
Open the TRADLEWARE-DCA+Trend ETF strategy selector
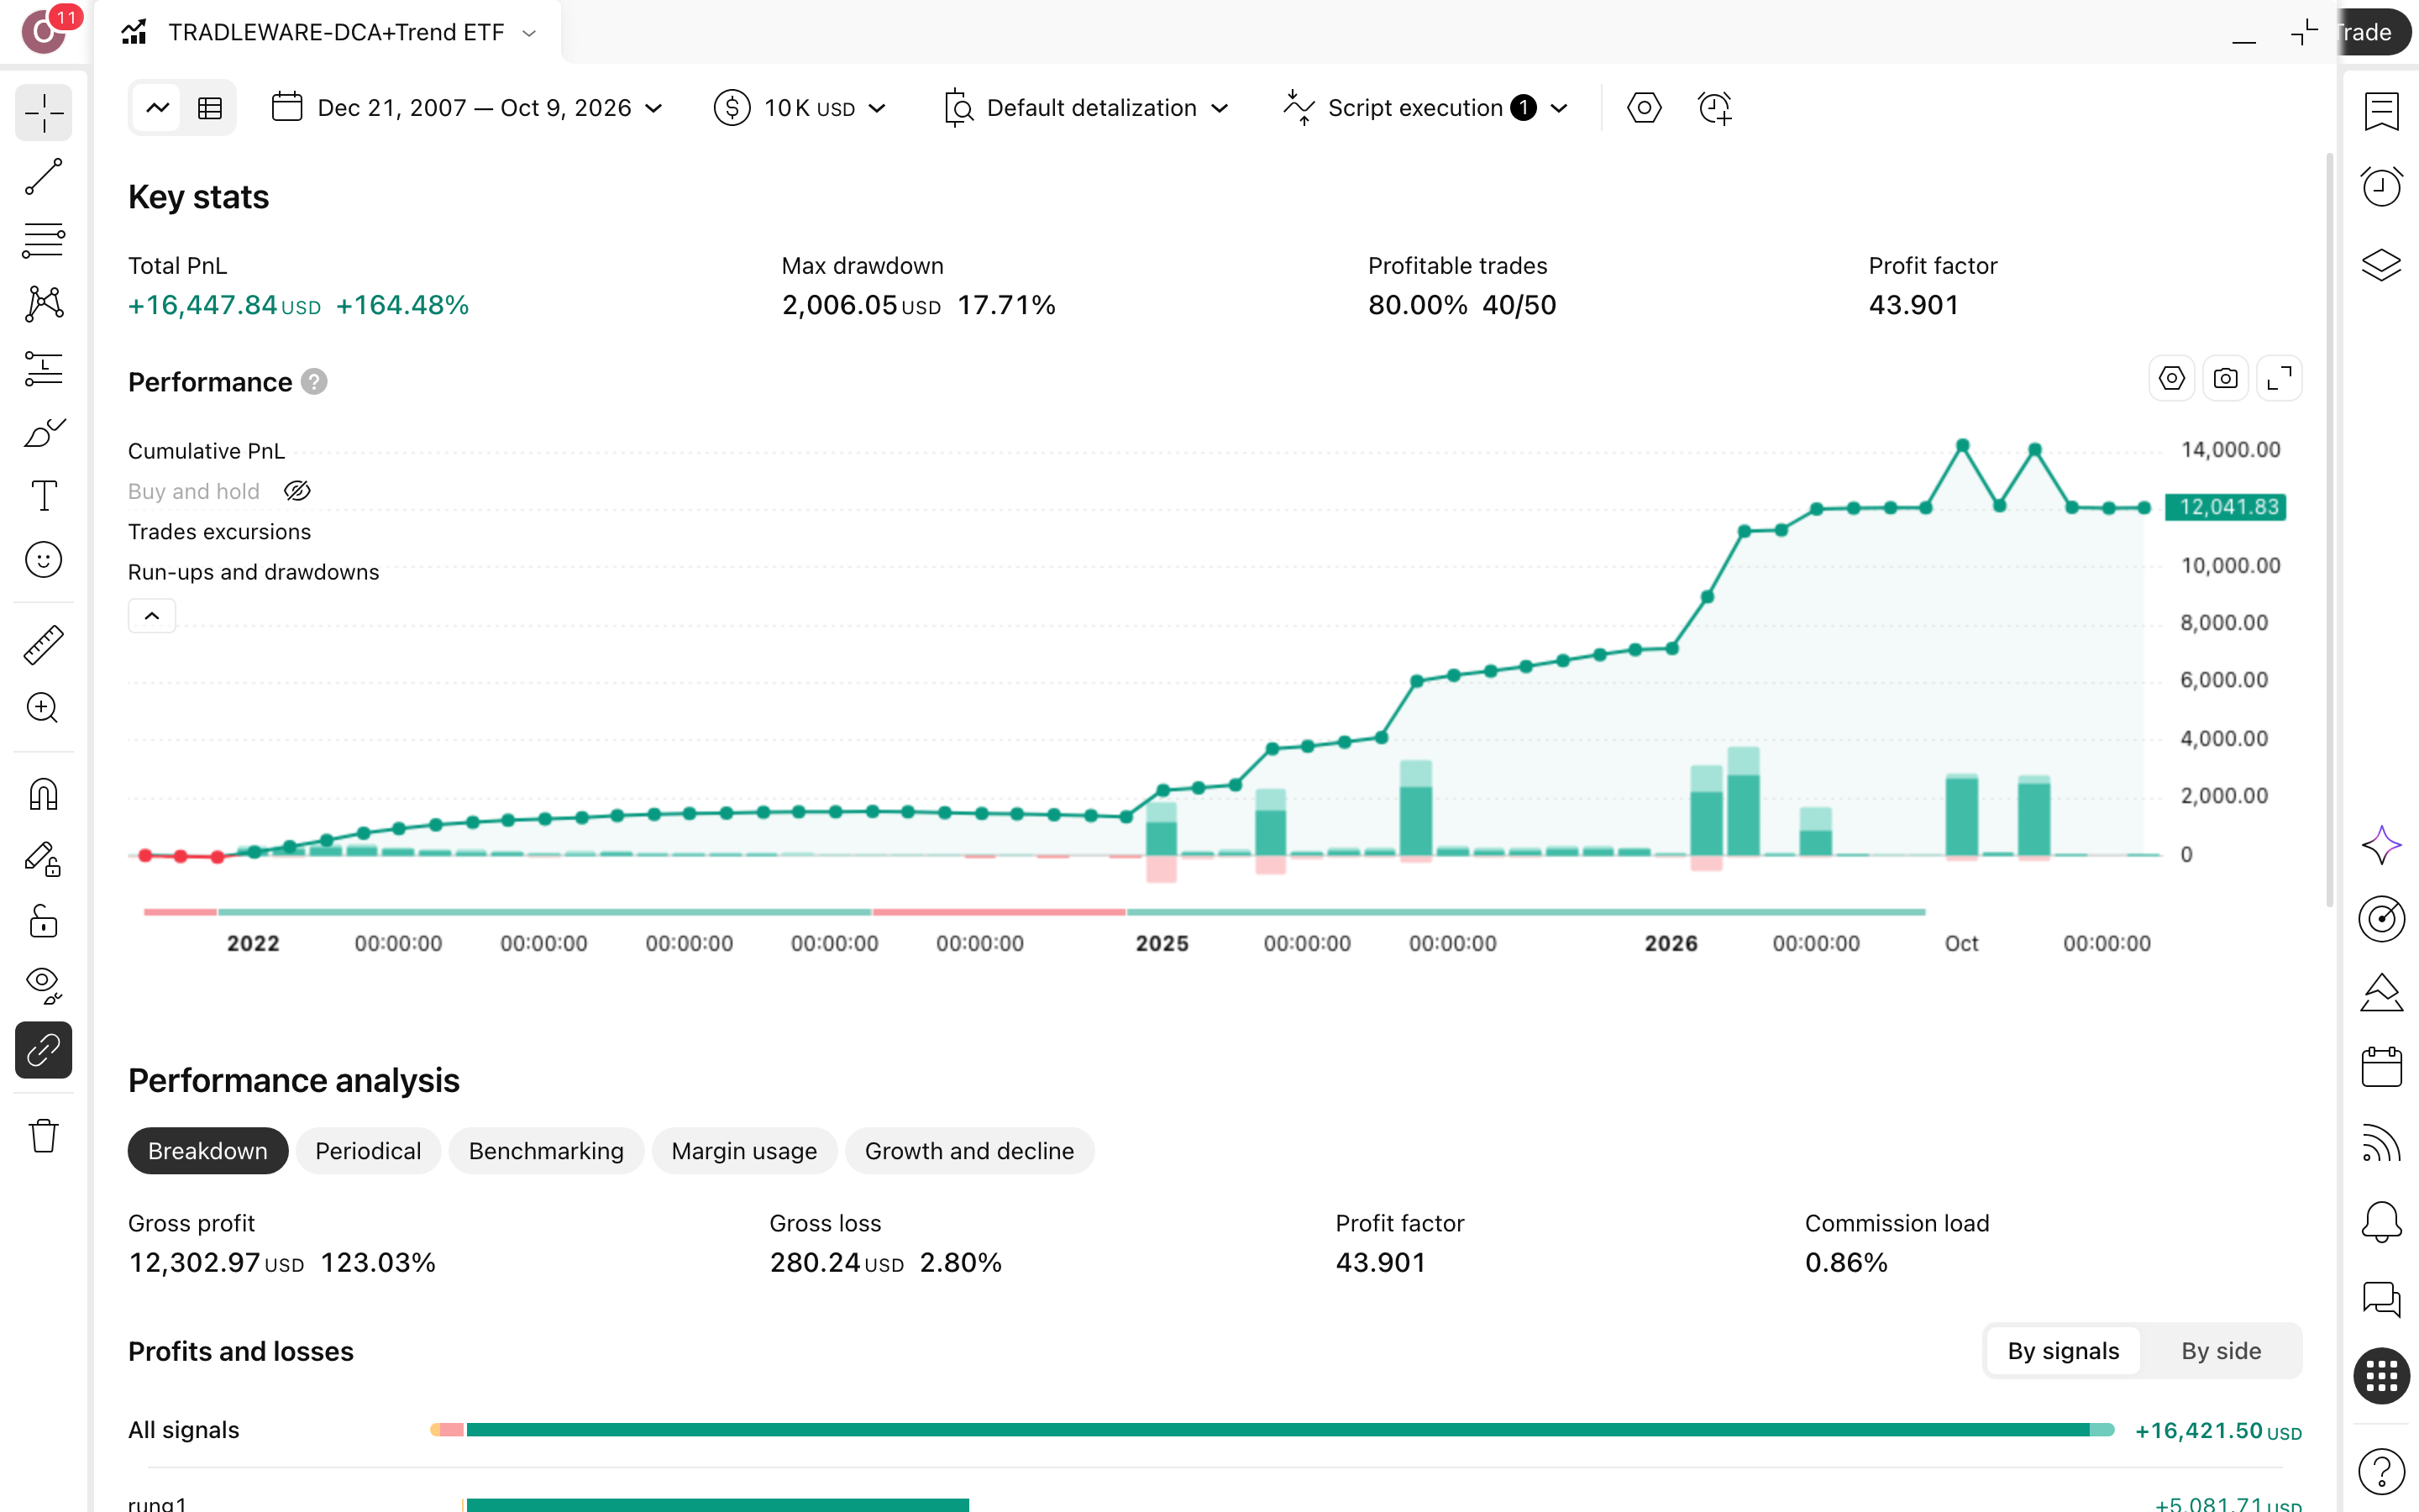[x=329, y=32]
